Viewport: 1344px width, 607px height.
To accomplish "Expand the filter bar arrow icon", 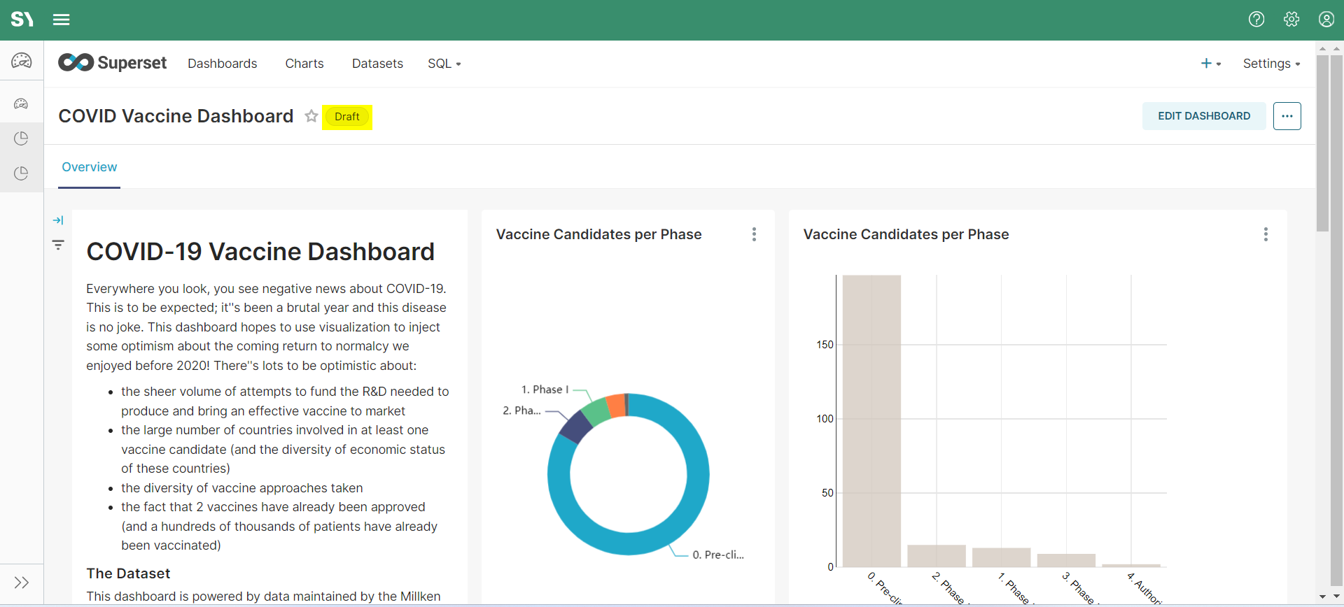I will [58, 220].
